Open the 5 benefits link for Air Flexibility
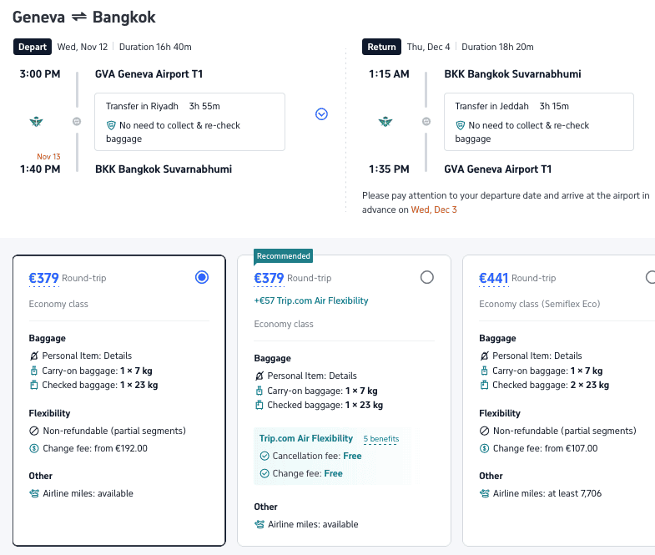The image size is (655, 555). tap(380, 438)
